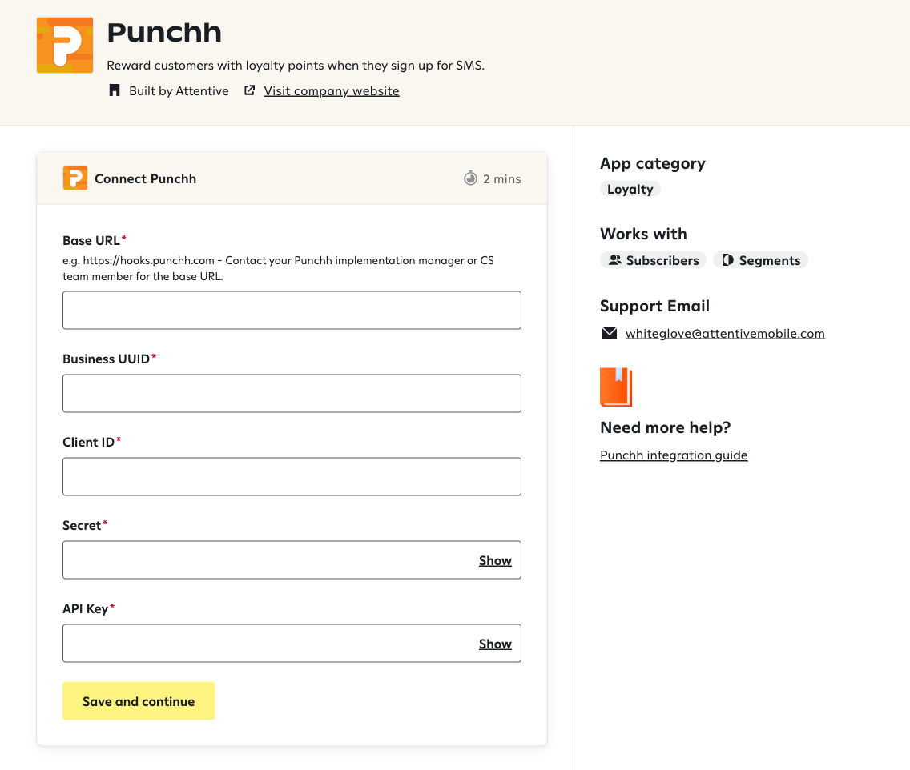Click the Loyalty category tag
This screenshot has width=910, height=770.
[x=630, y=189]
